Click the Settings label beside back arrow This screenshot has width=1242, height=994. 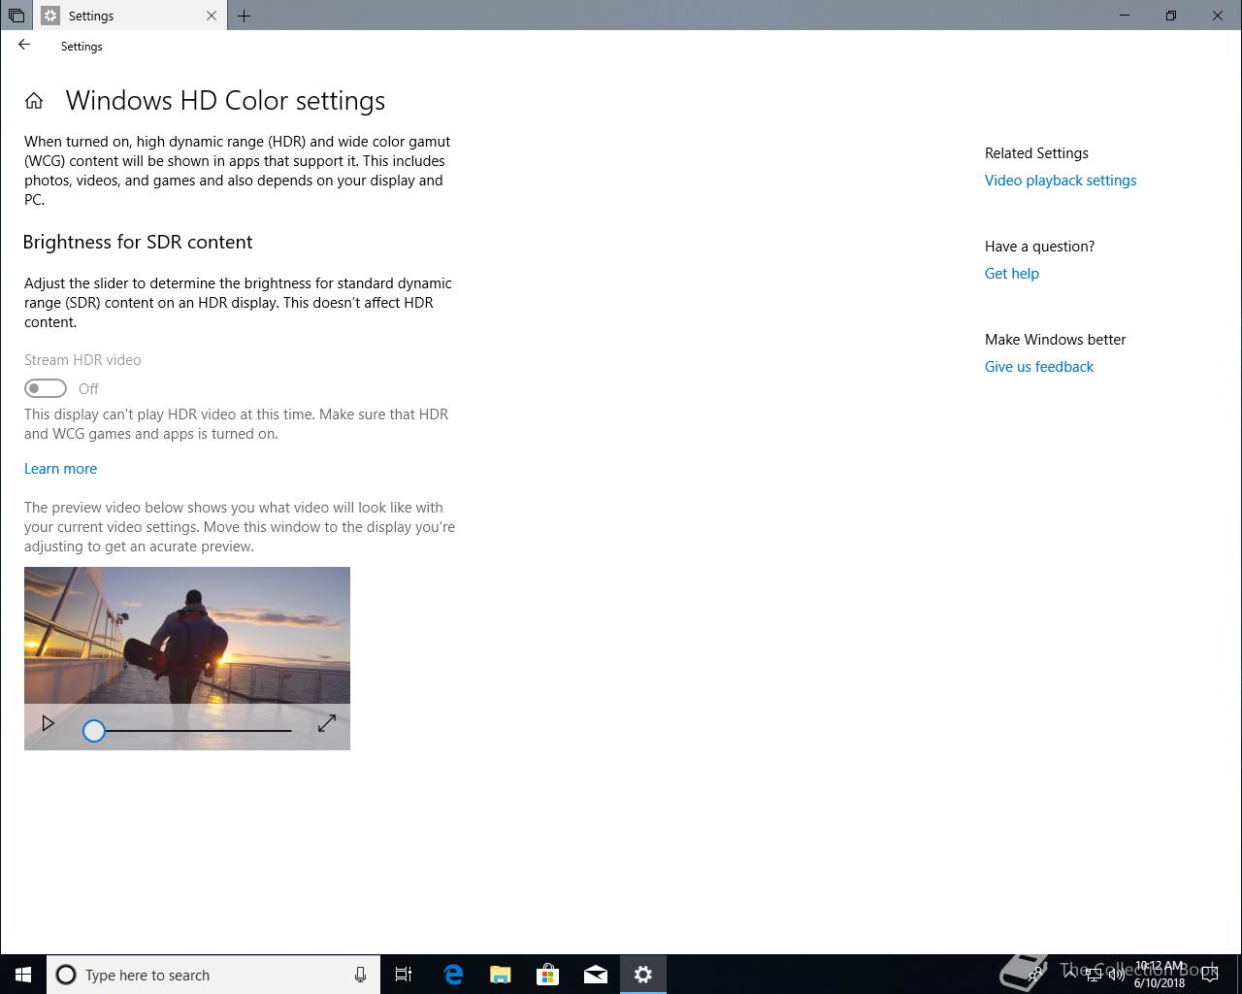(82, 47)
